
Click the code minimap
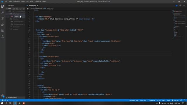[x=179, y=24]
